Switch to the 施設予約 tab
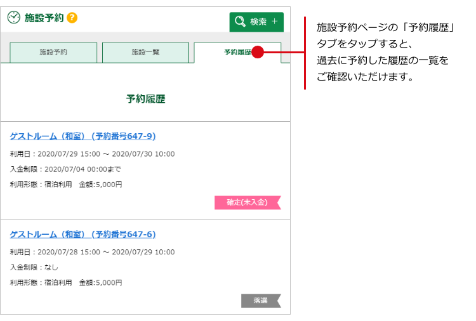This screenshot has width=476, height=321. pos(53,52)
